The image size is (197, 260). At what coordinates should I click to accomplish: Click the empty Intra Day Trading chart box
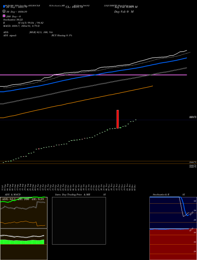pyautogui.click(x=79, y=221)
